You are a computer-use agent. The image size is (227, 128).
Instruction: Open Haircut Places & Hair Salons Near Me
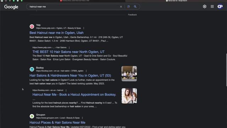(x=57, y=122)
